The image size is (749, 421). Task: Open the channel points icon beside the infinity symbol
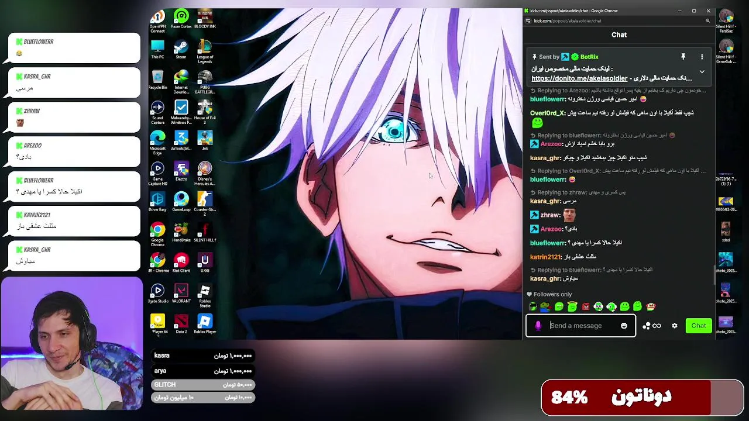(646, 326)
